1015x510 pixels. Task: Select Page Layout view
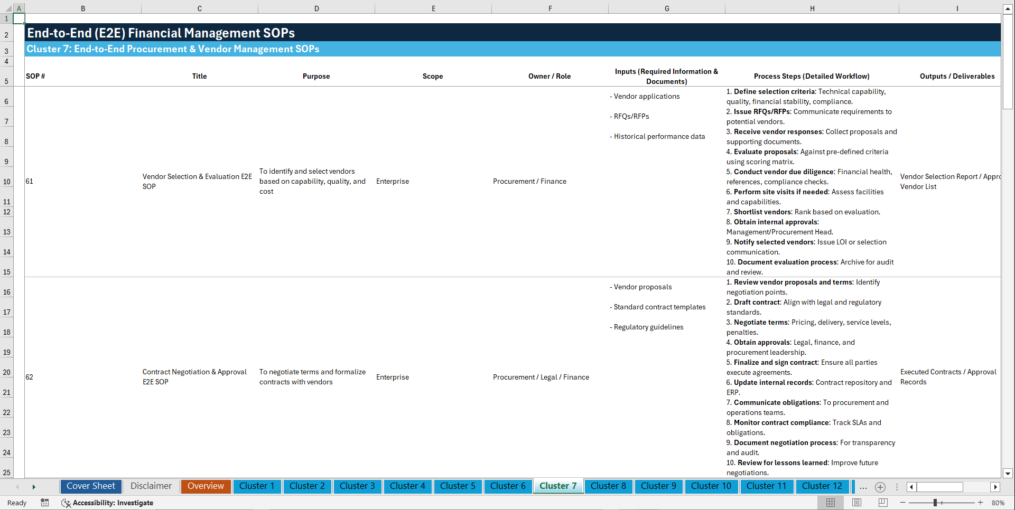[856, 503]
